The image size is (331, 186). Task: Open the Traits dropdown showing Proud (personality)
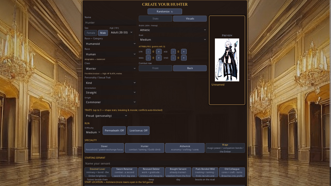coord(106,116)
